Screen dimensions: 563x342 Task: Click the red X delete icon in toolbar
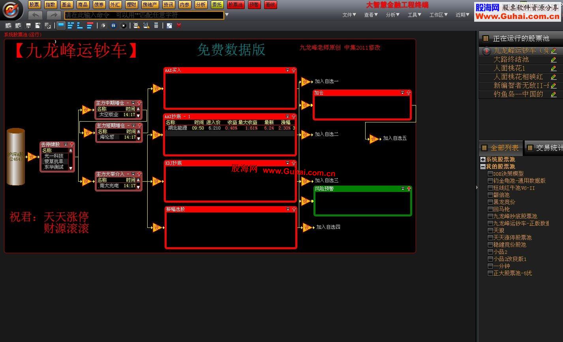tap(179, 25)
